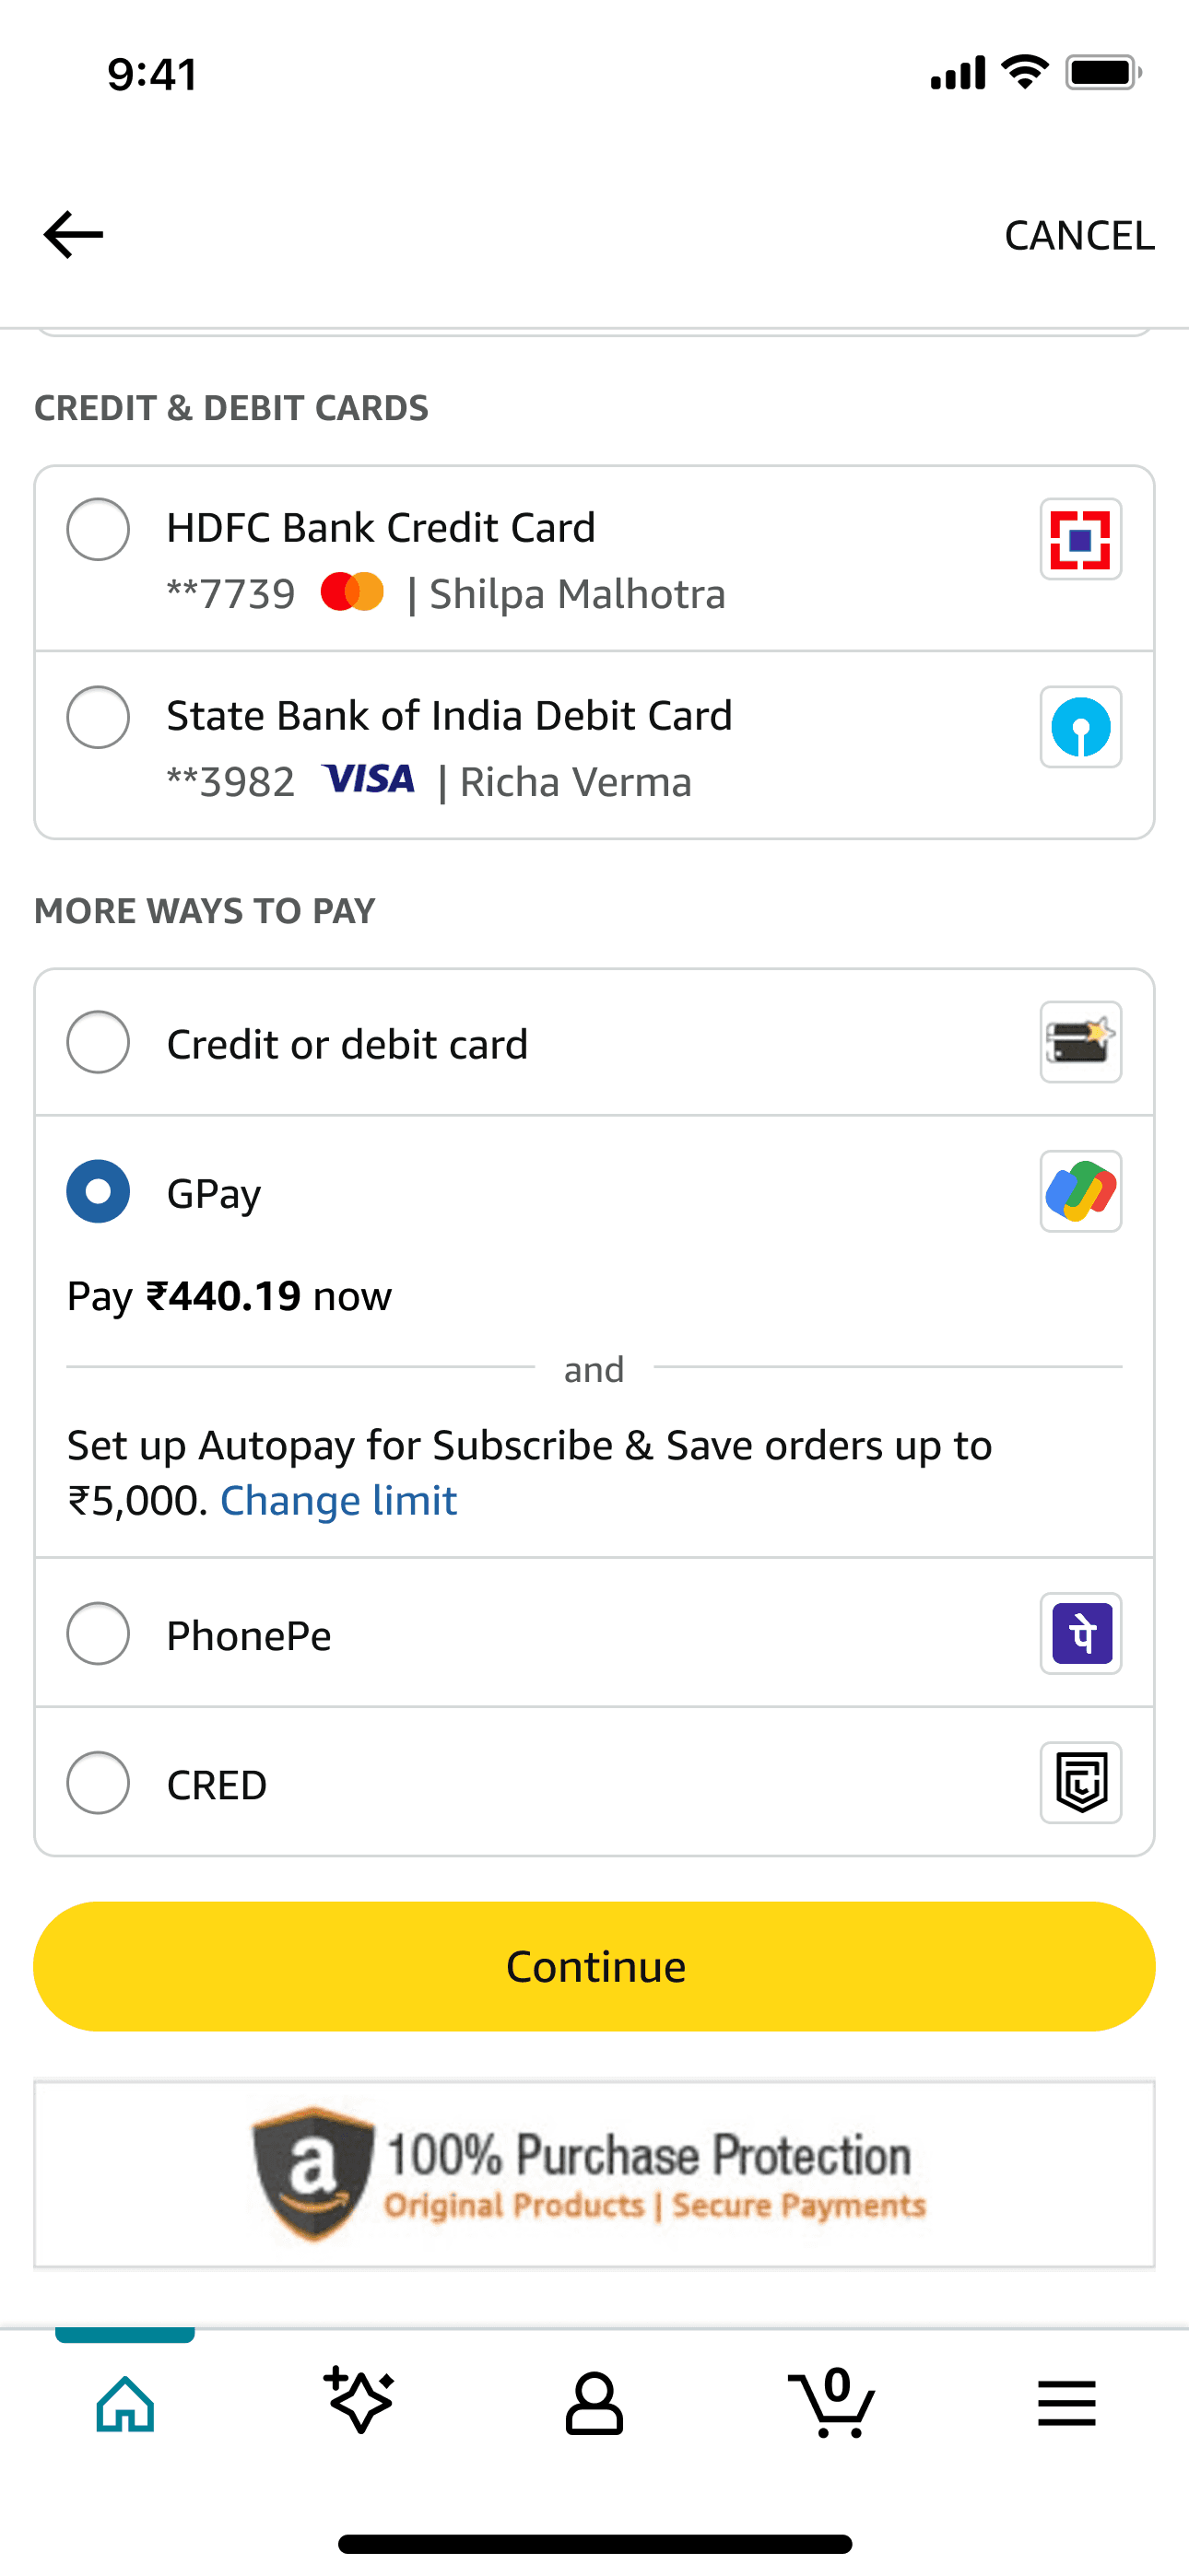1189x2576 pixels.
Task: Tap the new card icon
Action: point(1080,1043)
